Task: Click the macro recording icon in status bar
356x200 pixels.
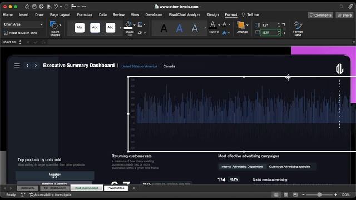Action: coord(23,194)
